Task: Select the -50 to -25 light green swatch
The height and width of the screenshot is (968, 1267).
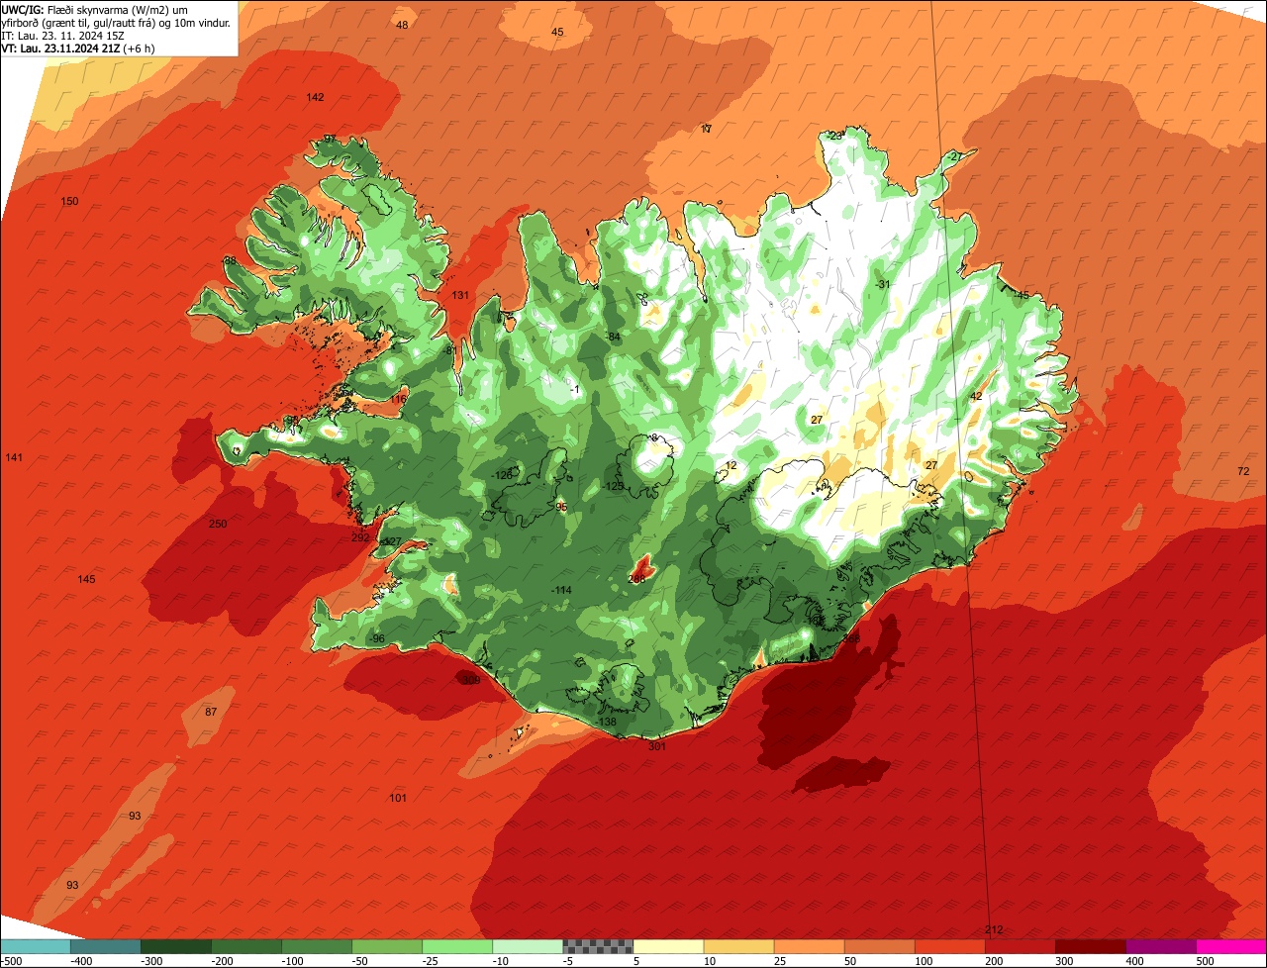Action: click(387, 946)
